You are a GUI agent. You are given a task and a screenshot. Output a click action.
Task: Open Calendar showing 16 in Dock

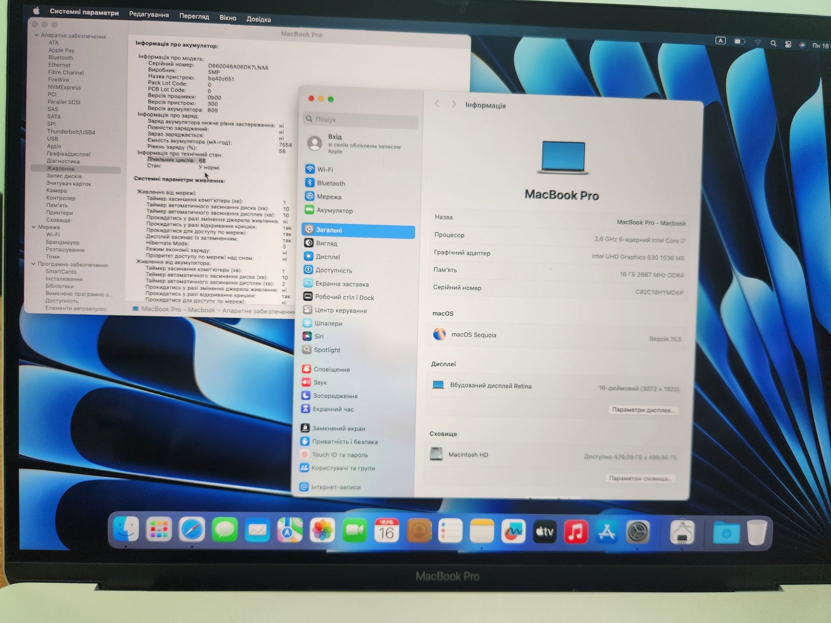pyautogui.click(x=386, y=530)
